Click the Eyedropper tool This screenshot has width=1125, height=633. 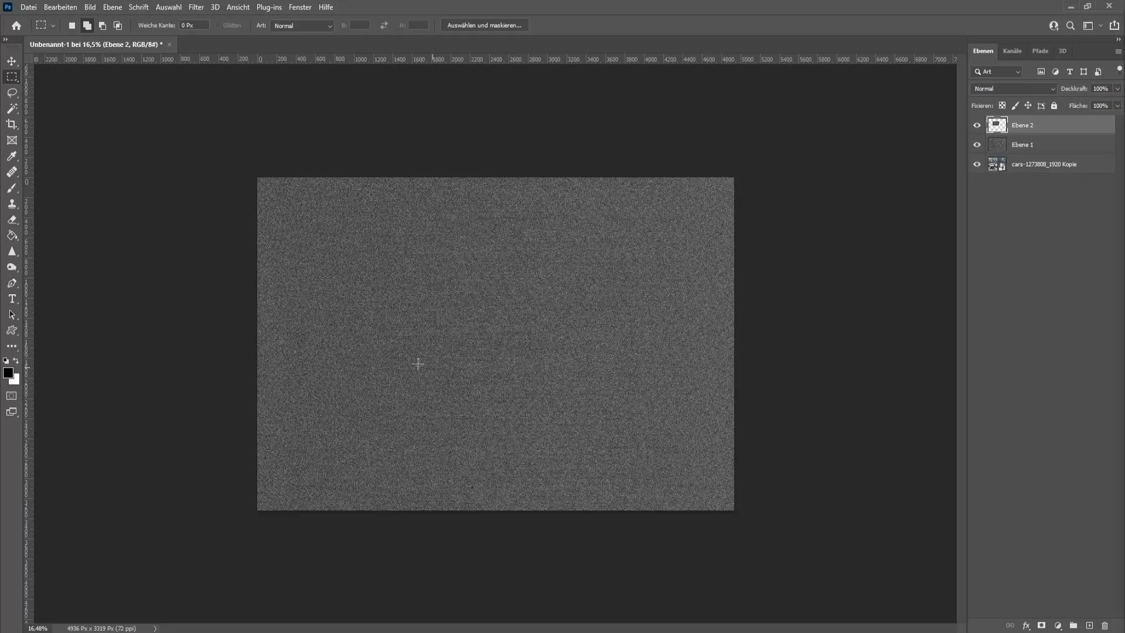pyautogui.click(x=12, y=156)
